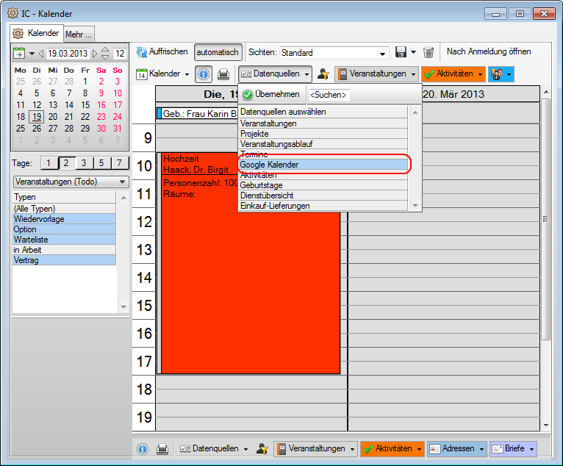Increase week number with up spinner
Image resolution: width=563 pixels, height=466 pixels.
coord(105,50)
